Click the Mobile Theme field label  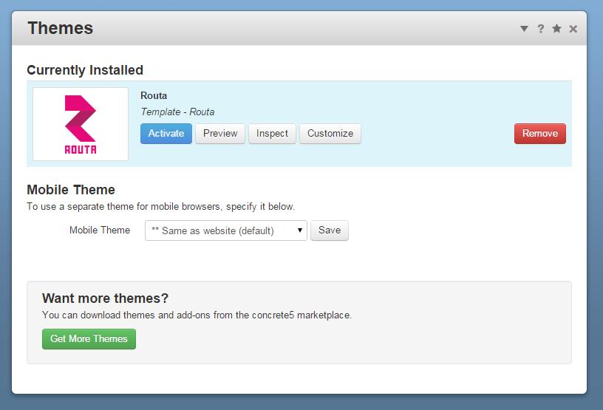[x=100, y=230]
